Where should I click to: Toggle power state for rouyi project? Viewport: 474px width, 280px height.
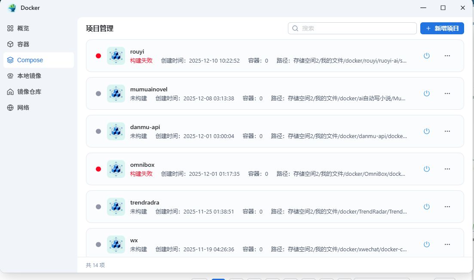click(x=427, y=55)
